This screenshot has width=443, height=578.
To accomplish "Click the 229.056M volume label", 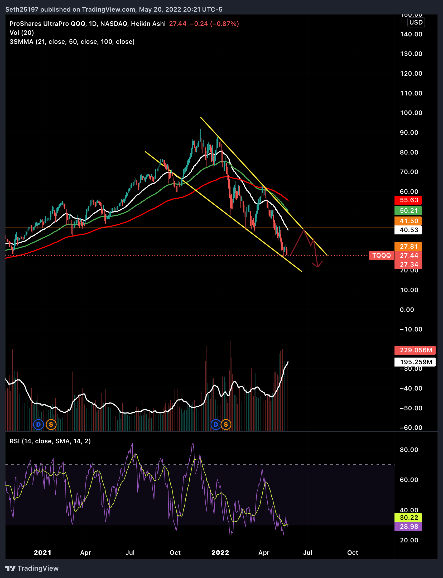I will coord(415,350).
